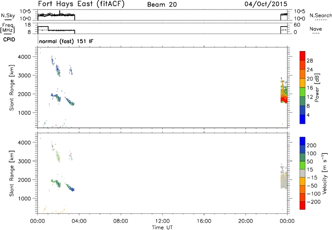
Task: Click the 12:00 time axis label
Action: click(162, 221)
